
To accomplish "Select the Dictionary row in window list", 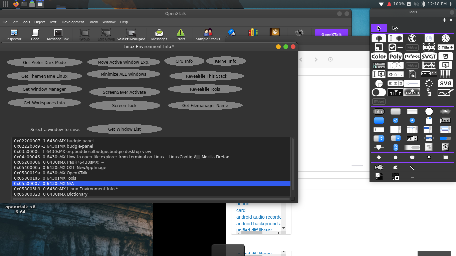I will tap(151, 194).
